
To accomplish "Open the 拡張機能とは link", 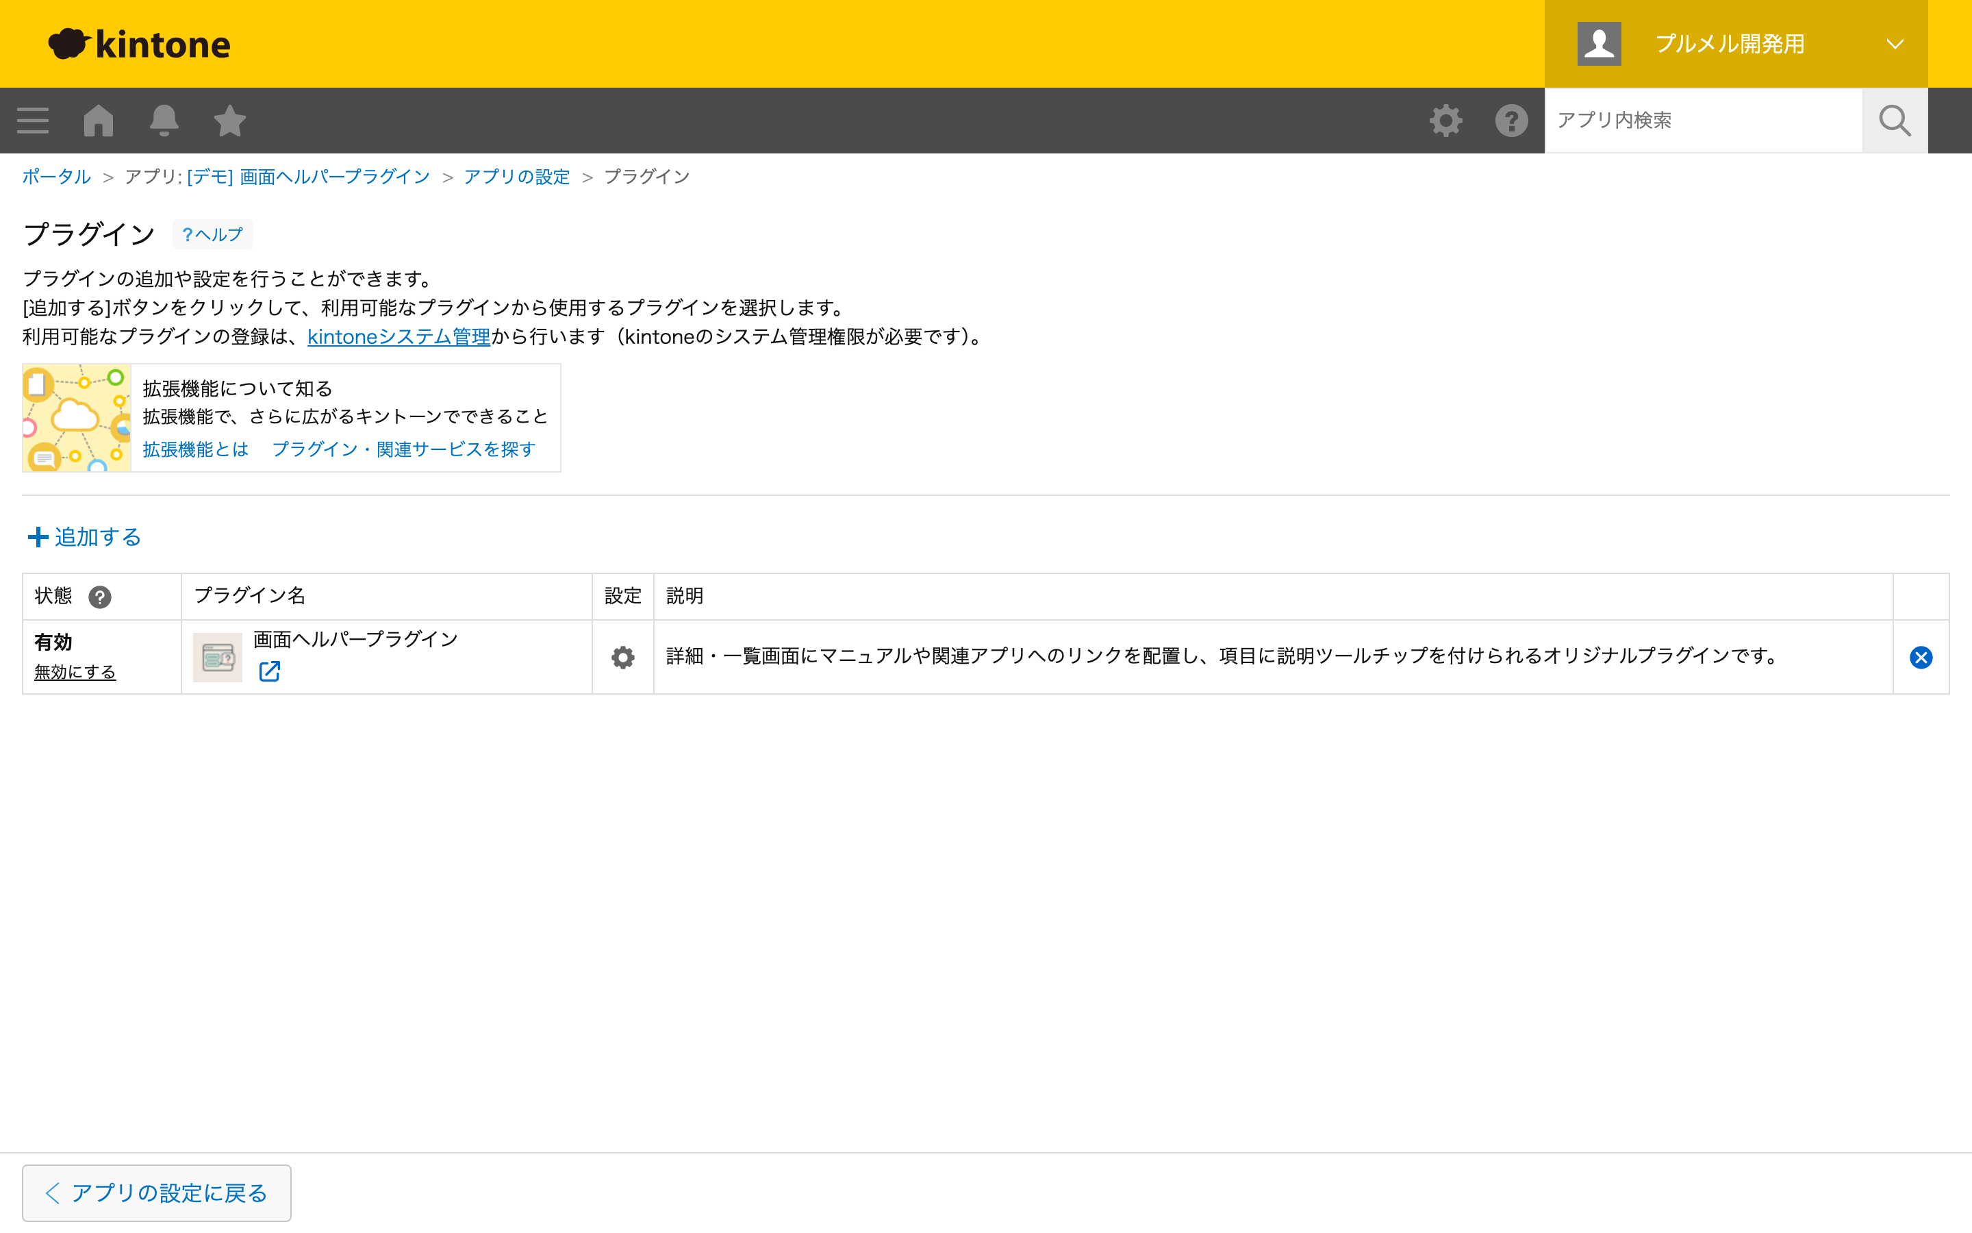I will (x=196, y=449).
